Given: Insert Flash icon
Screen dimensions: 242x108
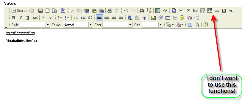Looking at the screenshot, I should coord(161,18).
